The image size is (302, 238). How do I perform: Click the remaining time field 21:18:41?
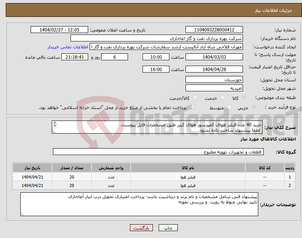[x=75, y=57]
